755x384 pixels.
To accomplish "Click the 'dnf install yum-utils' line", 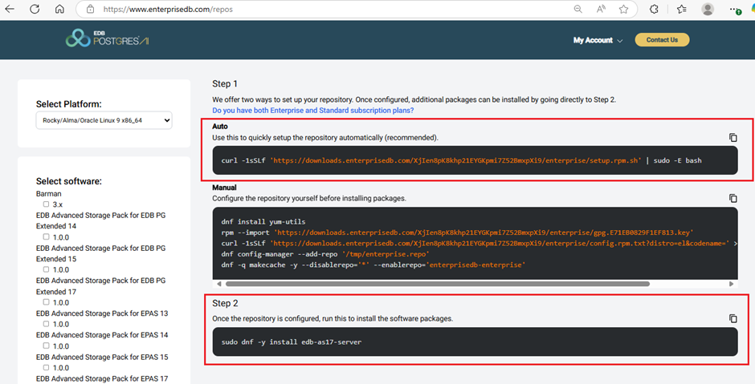I will coord(263,221).
